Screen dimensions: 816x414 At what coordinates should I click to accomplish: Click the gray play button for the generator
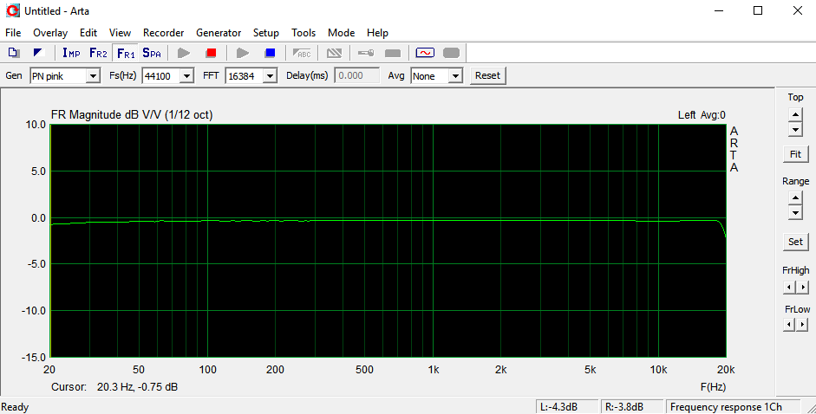pos(184,53)
